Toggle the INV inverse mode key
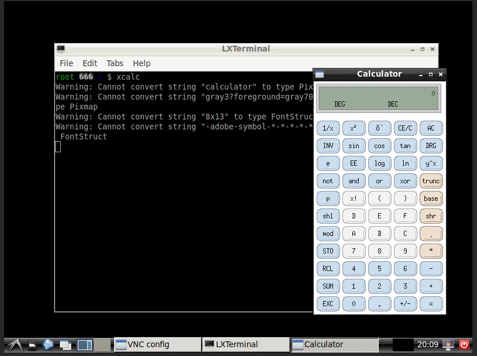The height and width of the screenshot is (356, 477). point(328,146)
